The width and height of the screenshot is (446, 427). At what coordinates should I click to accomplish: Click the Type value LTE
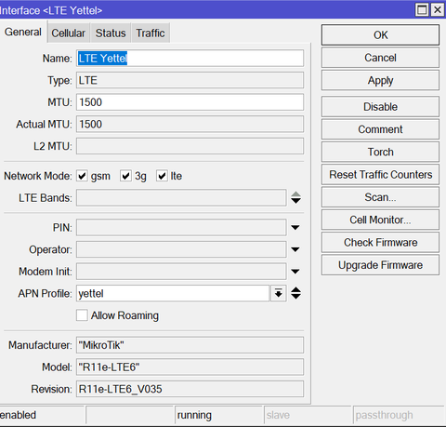[190, 81]
